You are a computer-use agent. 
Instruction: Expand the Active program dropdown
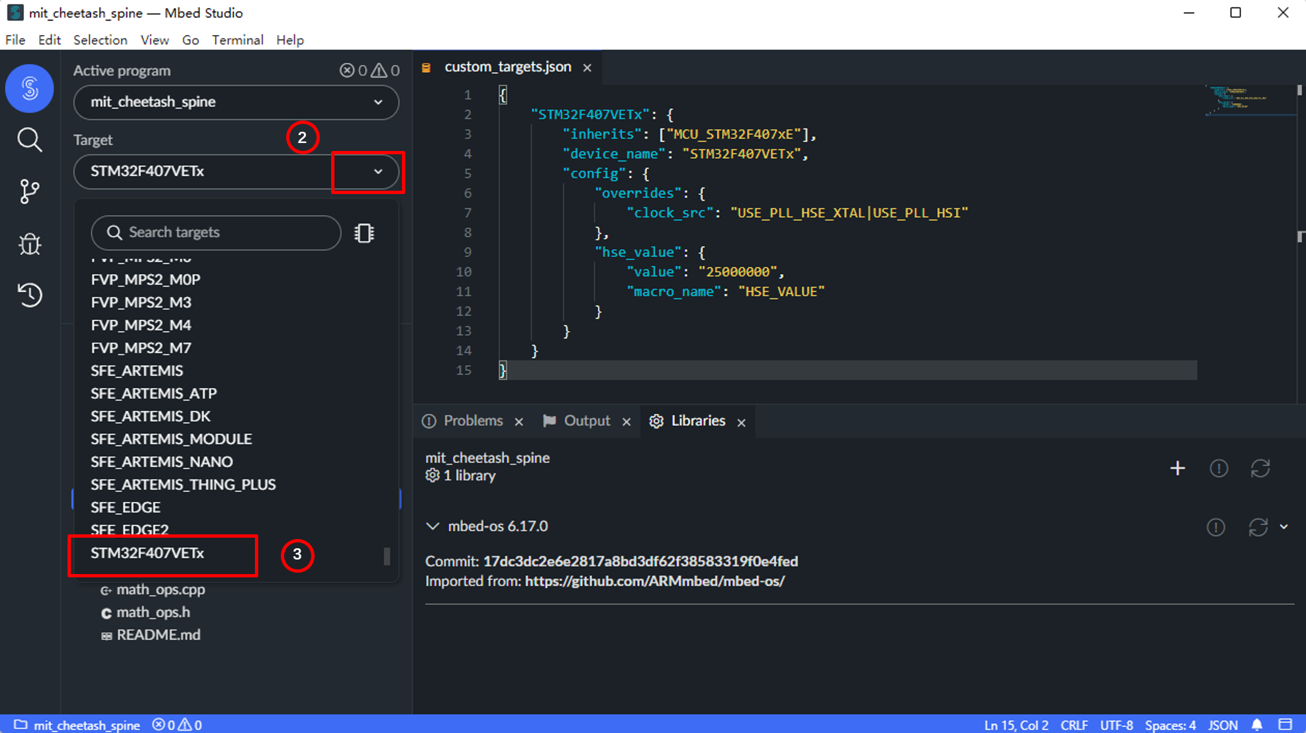(378, 103)
